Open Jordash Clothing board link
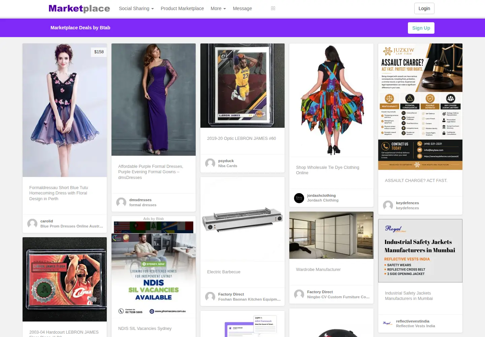Viewport: 485px width, 337px height. click(x=323, y=200)
